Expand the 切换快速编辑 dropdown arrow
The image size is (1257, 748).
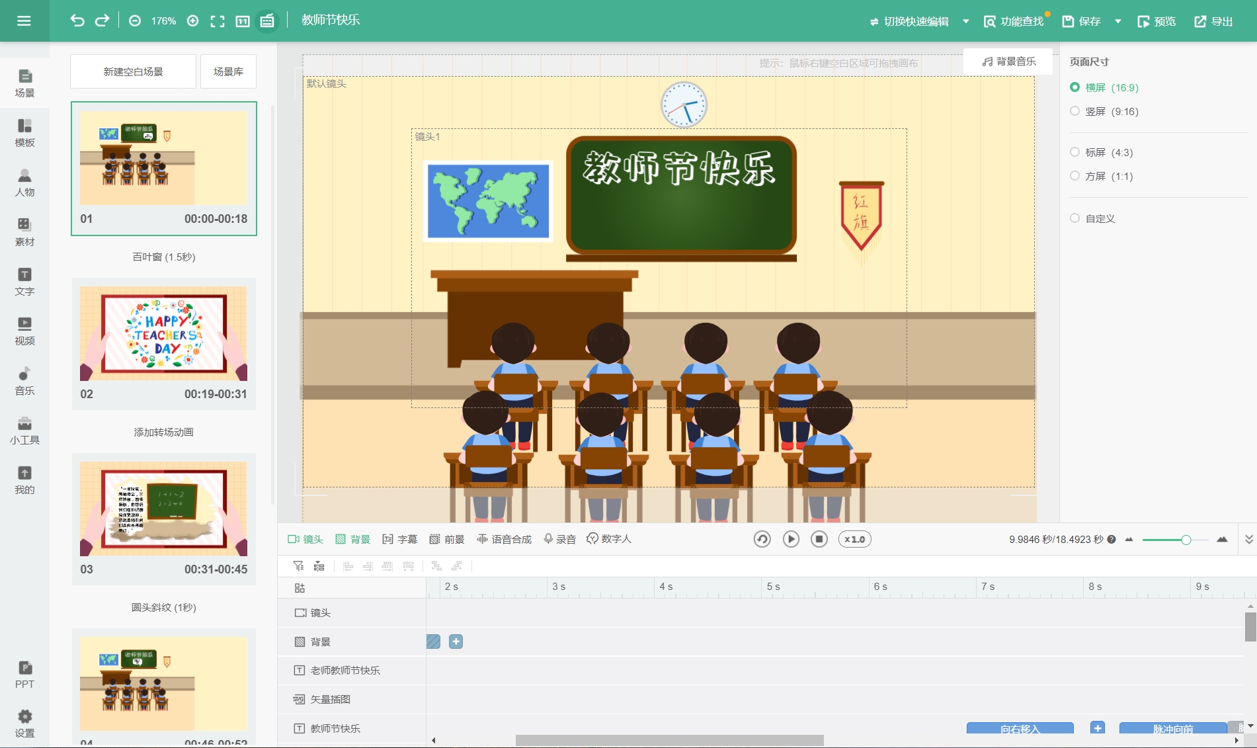pos(966,21)
